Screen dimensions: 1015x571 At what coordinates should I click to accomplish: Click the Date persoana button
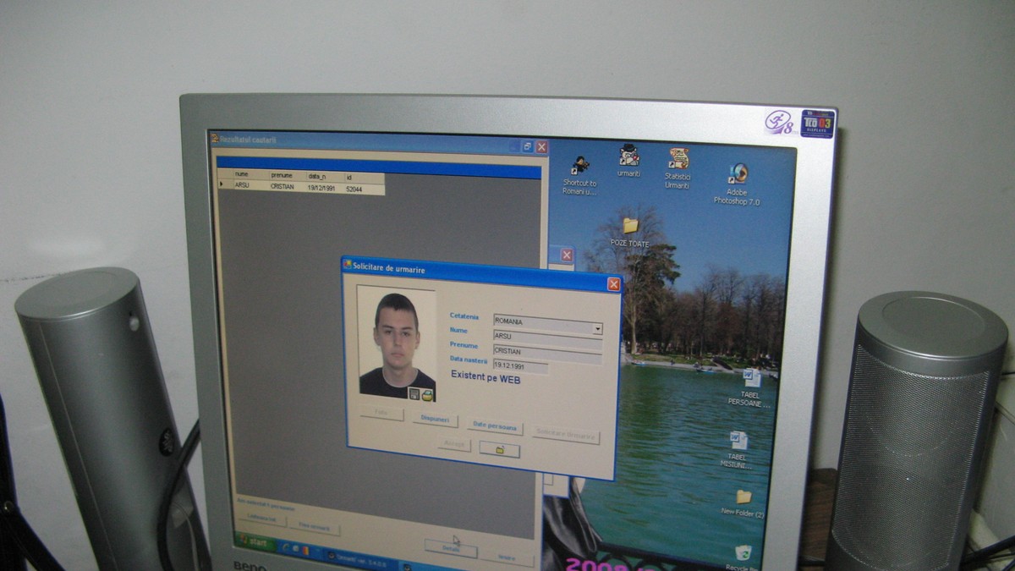[x=495, y=427]
